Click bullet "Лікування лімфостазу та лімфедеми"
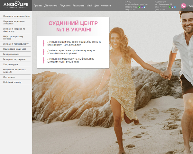The width and height of the screenshot is (193, 154). (x=71, y=60)
